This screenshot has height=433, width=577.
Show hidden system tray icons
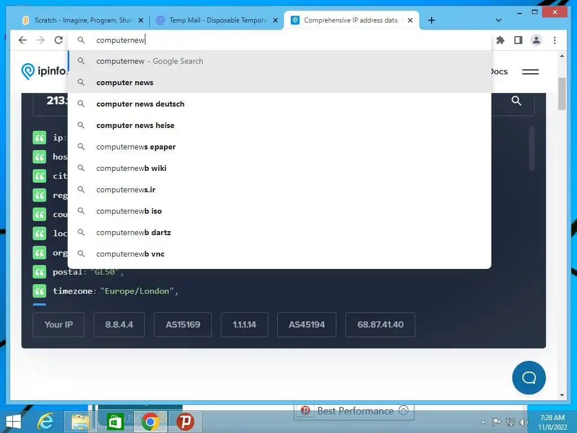483,422
